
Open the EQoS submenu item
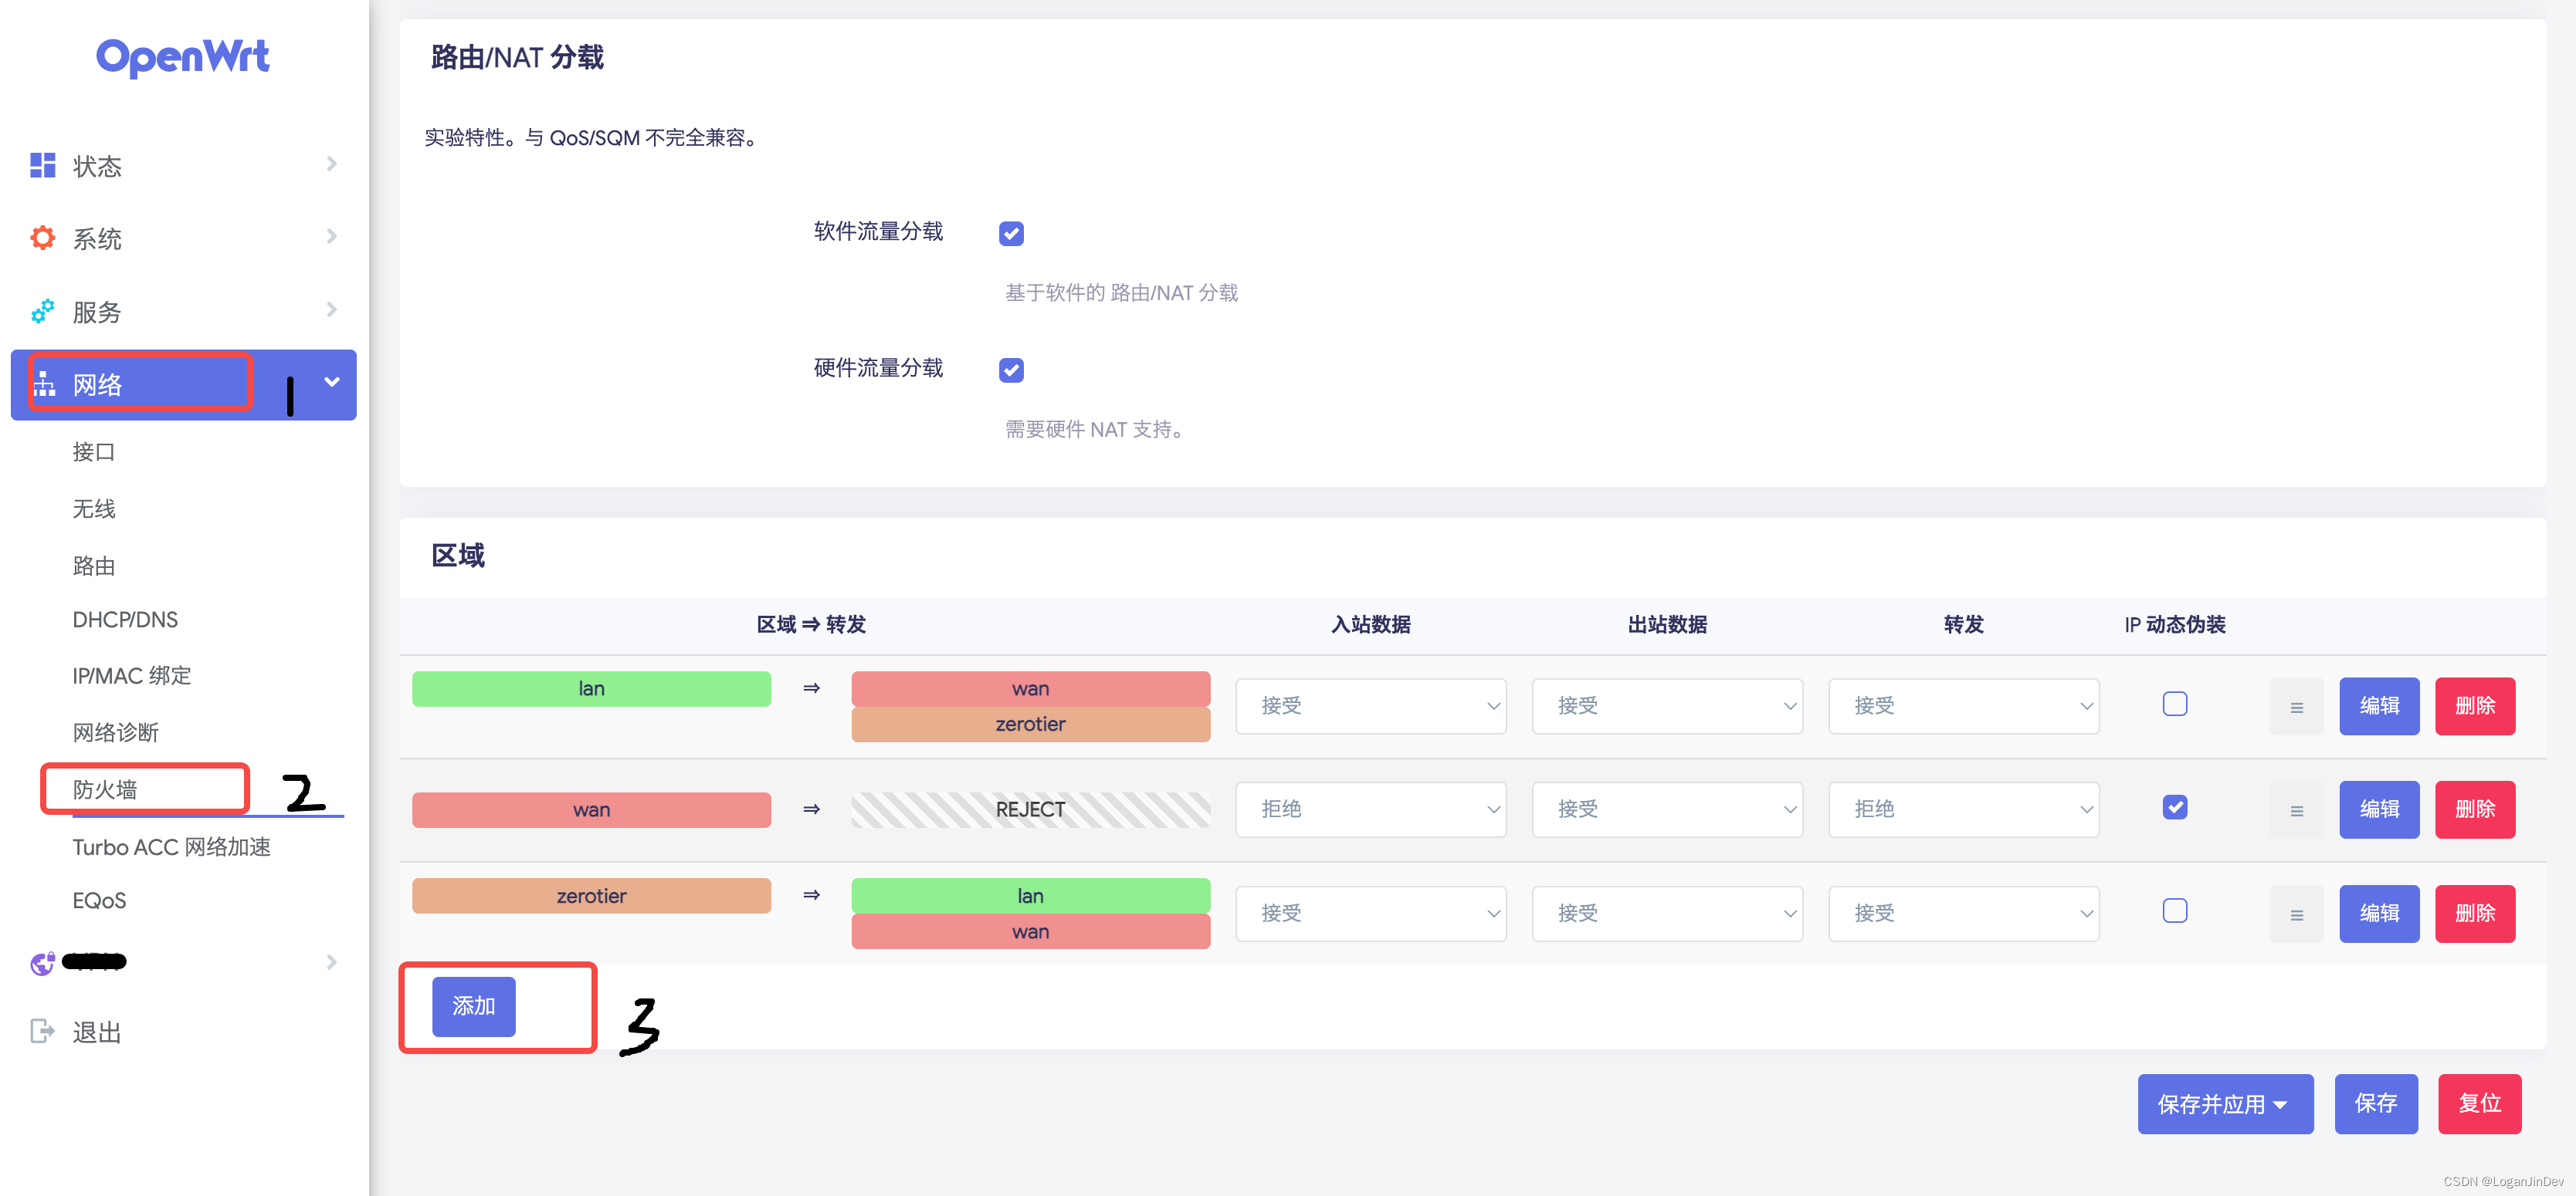(99, 900)
